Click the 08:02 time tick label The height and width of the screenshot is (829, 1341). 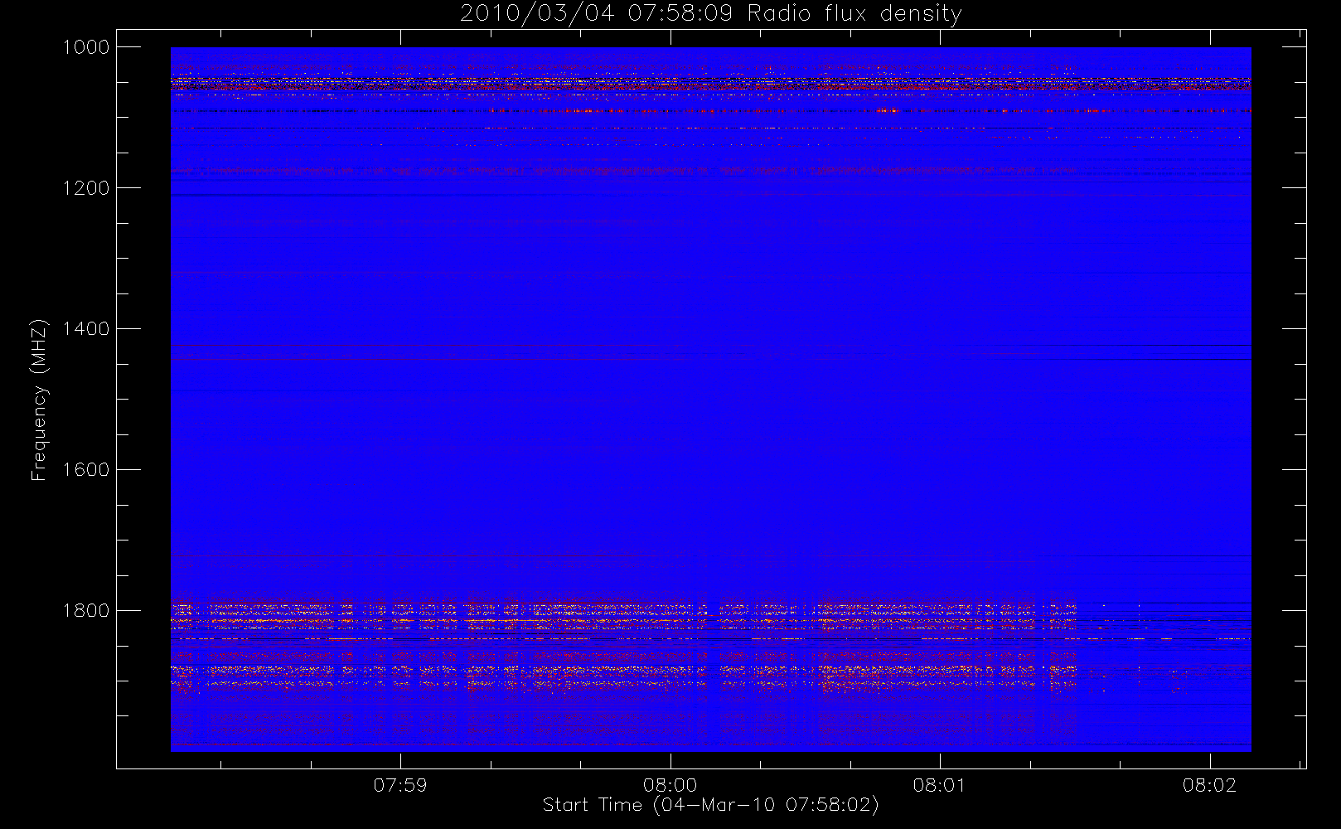[1210, 785]
